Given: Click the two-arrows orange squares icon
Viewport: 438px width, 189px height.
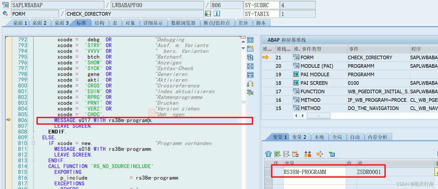Looking at the screenshot, I should [x=308, y=154].
